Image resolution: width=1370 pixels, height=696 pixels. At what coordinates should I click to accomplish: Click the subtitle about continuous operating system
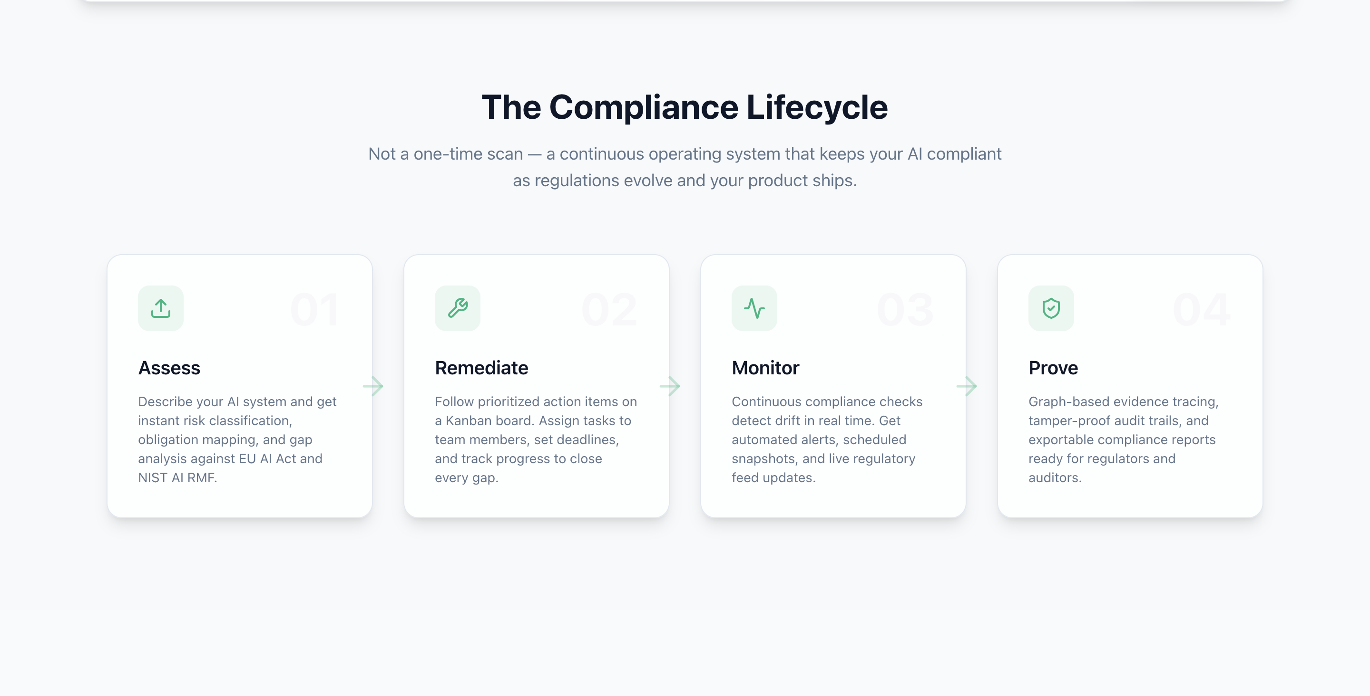[x=685, y=167]
